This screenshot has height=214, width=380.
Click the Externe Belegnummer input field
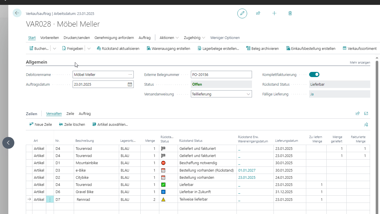click(221, 75)
